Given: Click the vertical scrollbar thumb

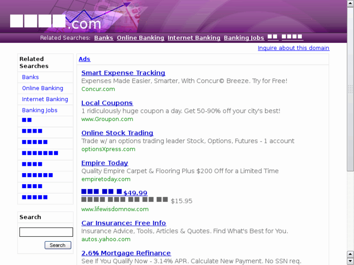Looking at the screenshot, I should pos(351,89).
